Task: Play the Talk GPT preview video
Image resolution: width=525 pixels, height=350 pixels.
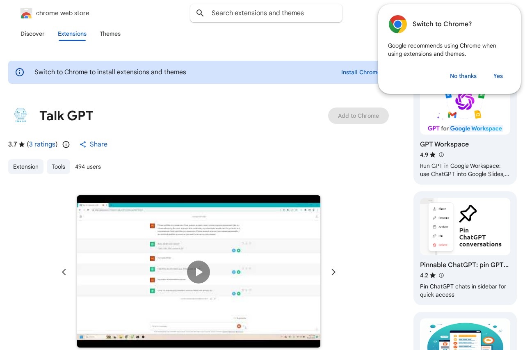Action: [199, 272]
